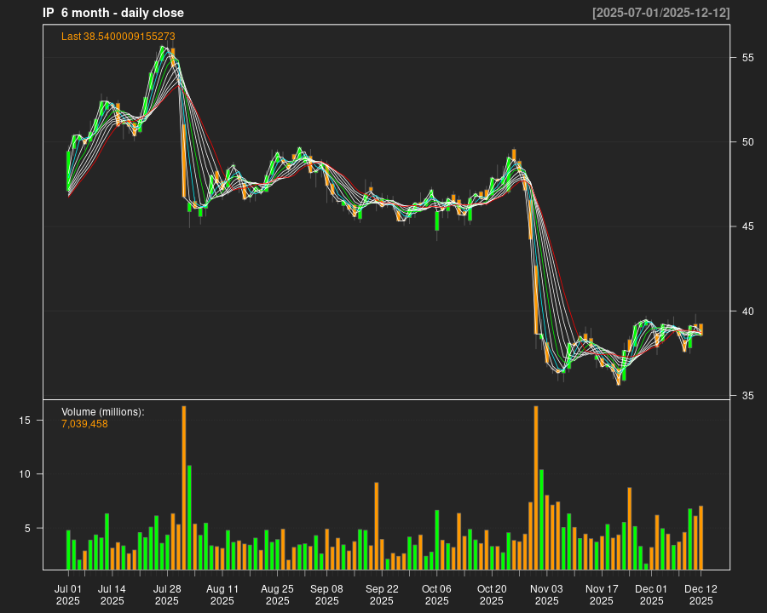The height and width of the screenshot is (613, 767).
Task: Click the 'Volume (millions):' label
Action: point(103,412)
